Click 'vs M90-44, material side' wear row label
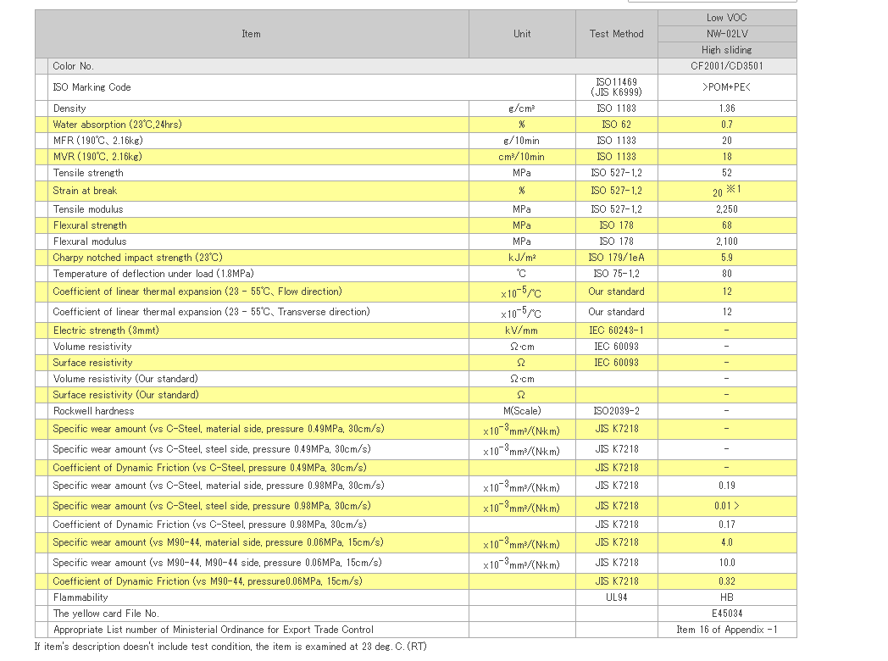 [x=218, y=542]
